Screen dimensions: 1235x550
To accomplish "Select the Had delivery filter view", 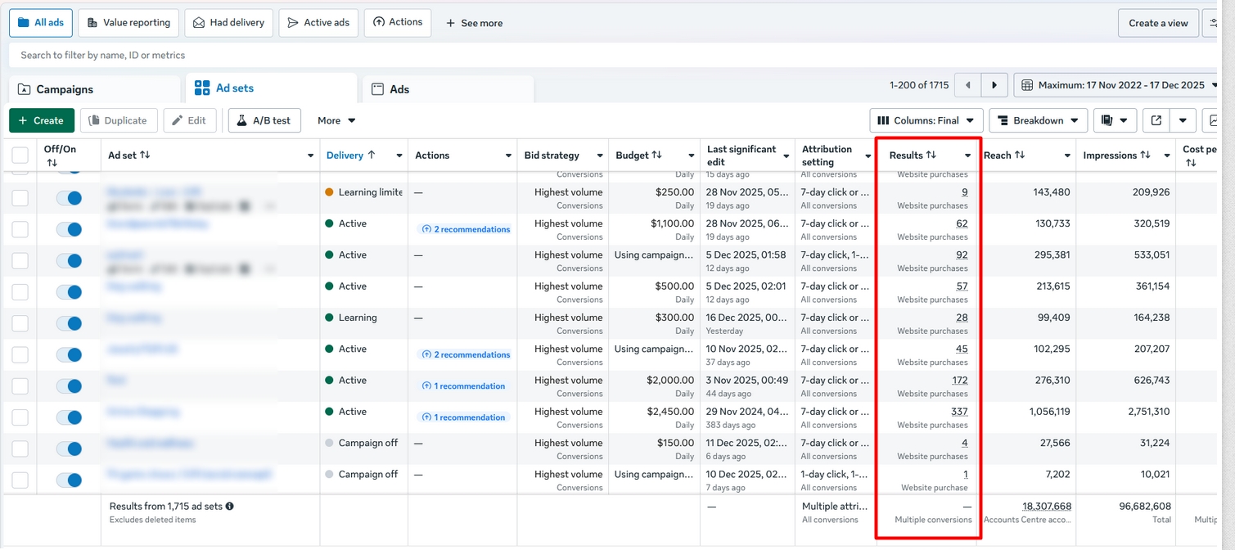I will [228, 23].
